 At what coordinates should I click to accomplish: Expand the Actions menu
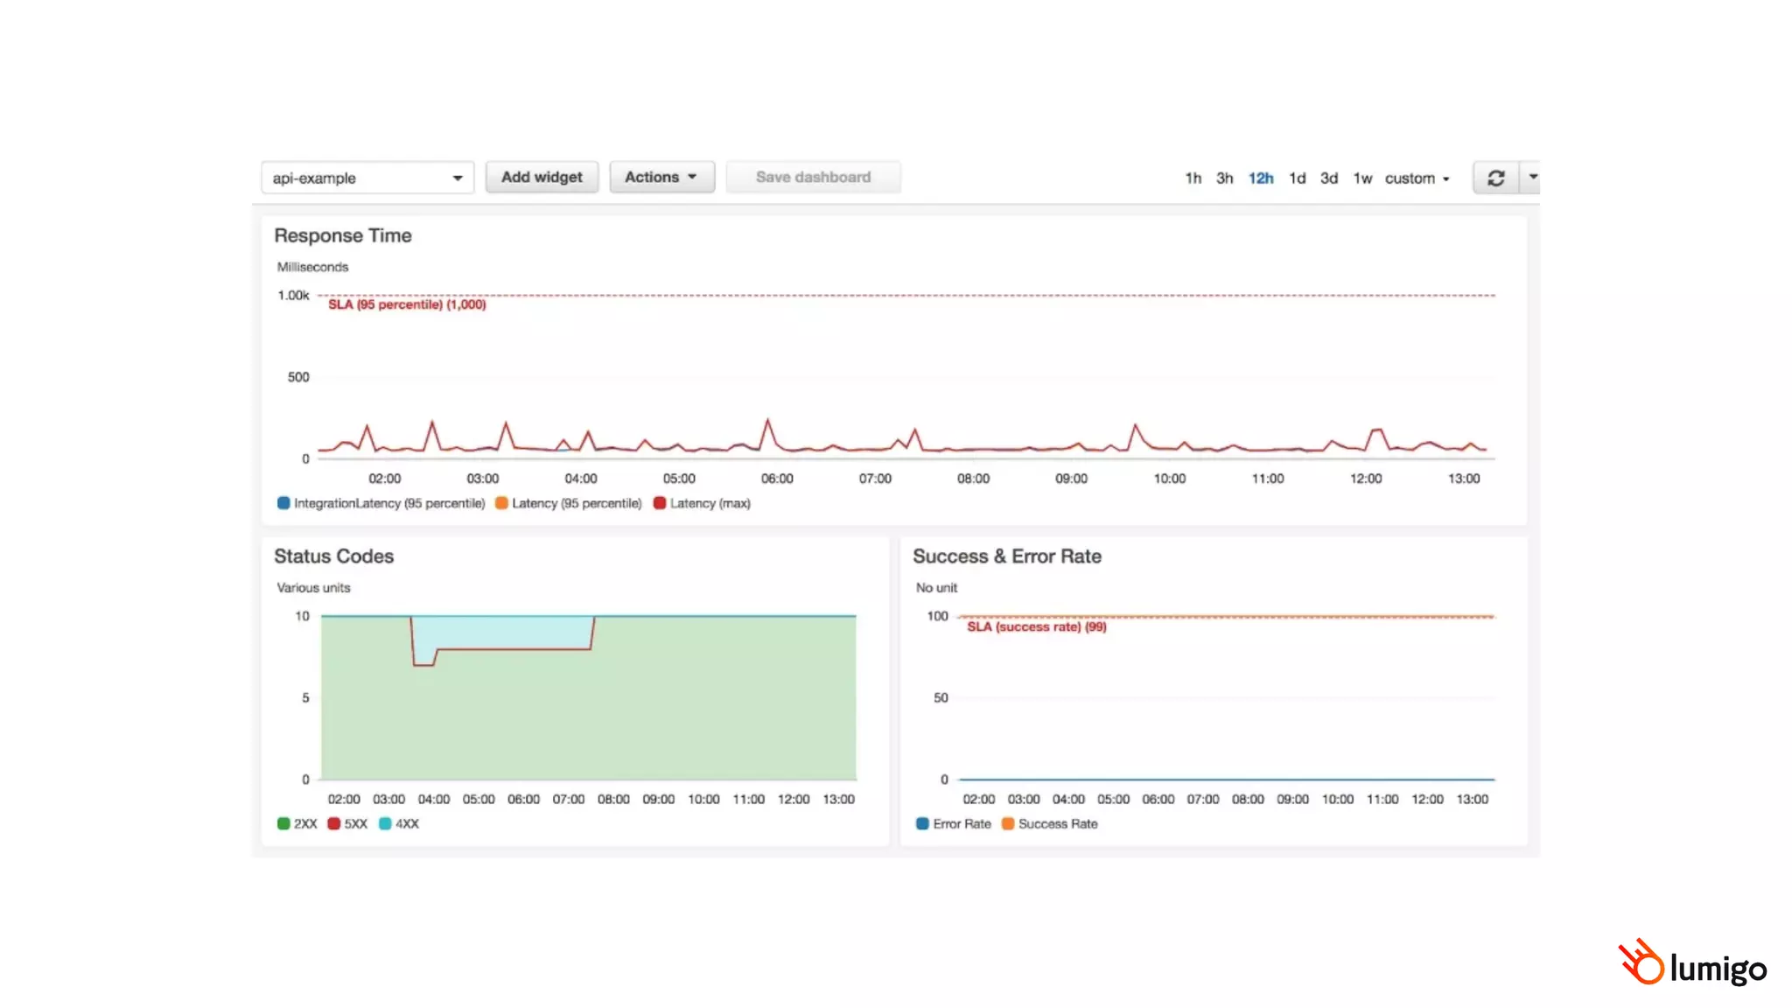pyautogui.click(x=661, y=177)
